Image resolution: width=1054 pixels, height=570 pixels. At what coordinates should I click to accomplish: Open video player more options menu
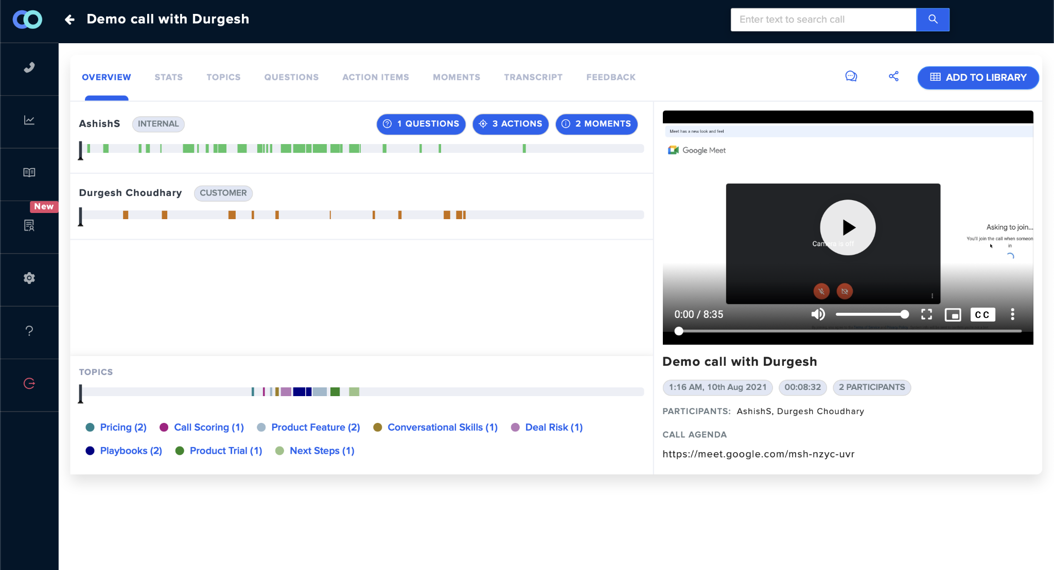coord(1012,314)
